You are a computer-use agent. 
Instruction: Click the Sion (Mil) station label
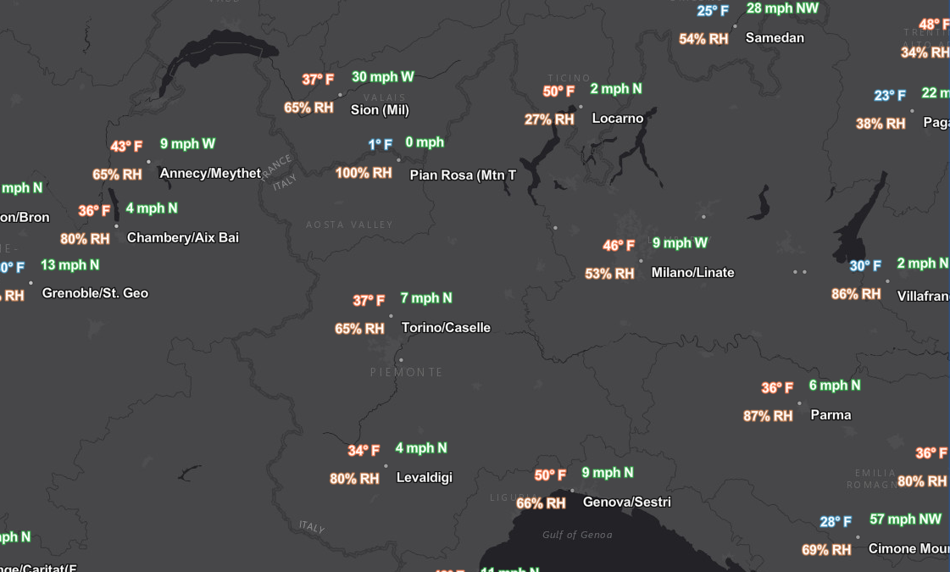380,109
